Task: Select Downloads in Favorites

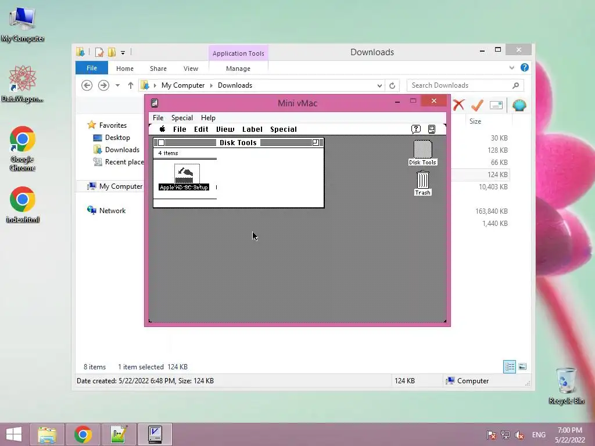Action: pyautogui.click(x=122, y=150)
